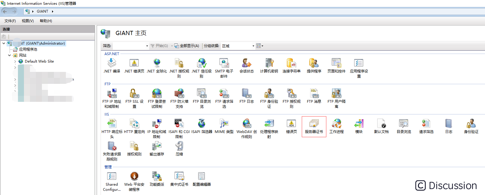
Task: Open FTP 身份验证
Action: 269,98
